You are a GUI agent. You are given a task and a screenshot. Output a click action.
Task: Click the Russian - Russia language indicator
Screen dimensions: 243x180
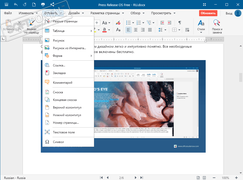15,178
